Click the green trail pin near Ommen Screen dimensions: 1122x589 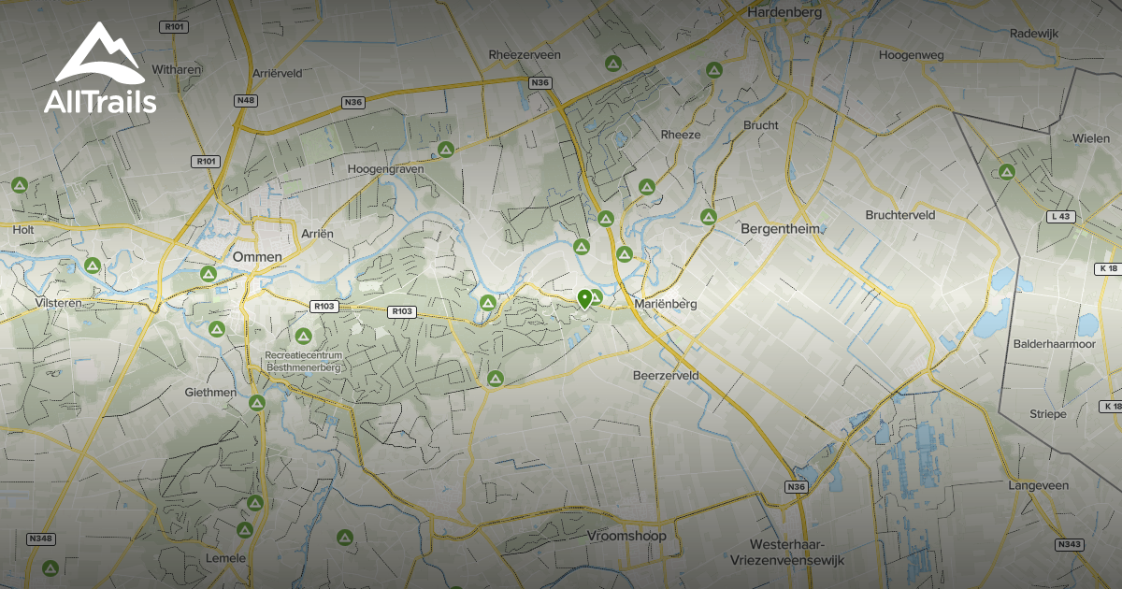pos(208,274)
